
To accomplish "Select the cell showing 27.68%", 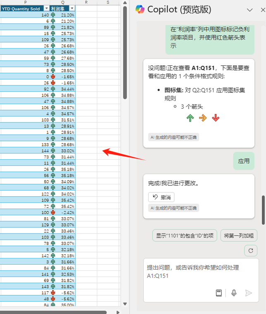I will pos(62,58).
